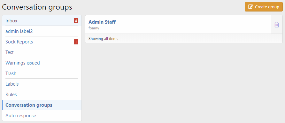Delete the Admin Staff group via trash icon
This screenshot has width=285, height=123.
point(277,25)
